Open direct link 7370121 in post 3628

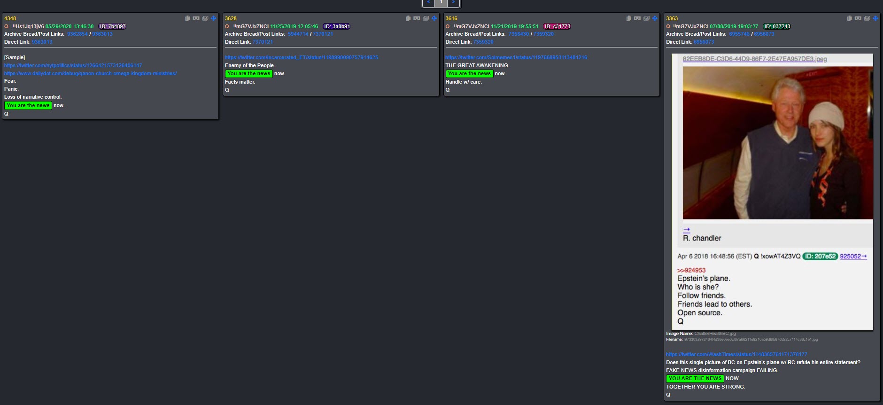point(263,42)
